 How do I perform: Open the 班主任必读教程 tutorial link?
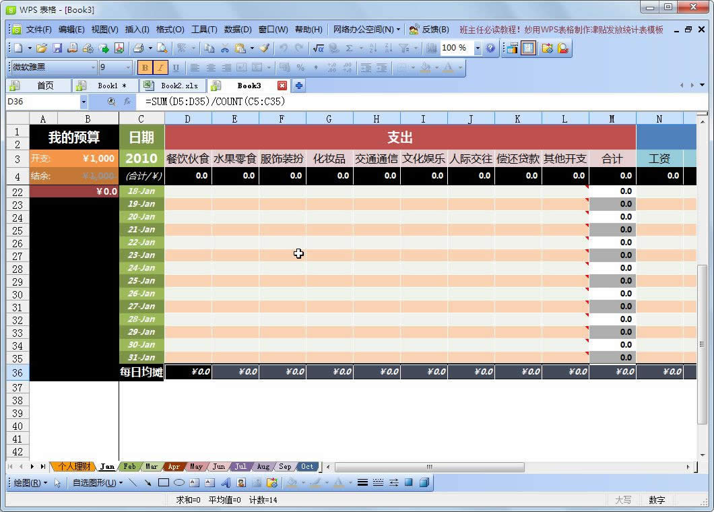click(x=561, y=30)
